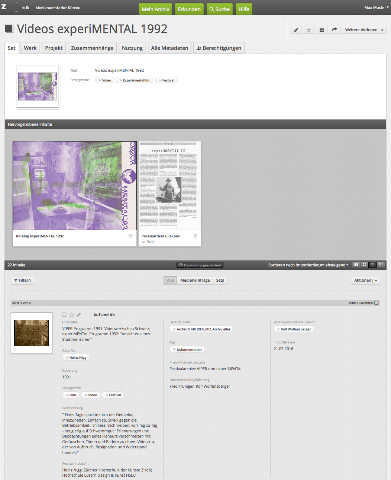This screenshot has width=391, height=480.
Task: Switch to the 'Zusammenhänge' tab
Action: [x=92, y=48]
